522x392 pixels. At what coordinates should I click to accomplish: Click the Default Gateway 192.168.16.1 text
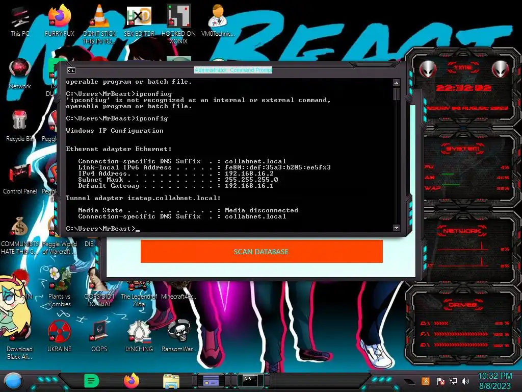[249, 186]
